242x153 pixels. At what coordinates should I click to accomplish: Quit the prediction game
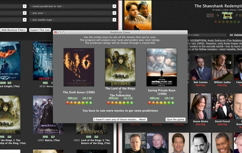point(175,119)
